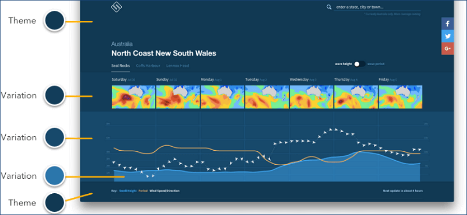
Task: Open Saturday's swell forecast map
Action: 134,97
